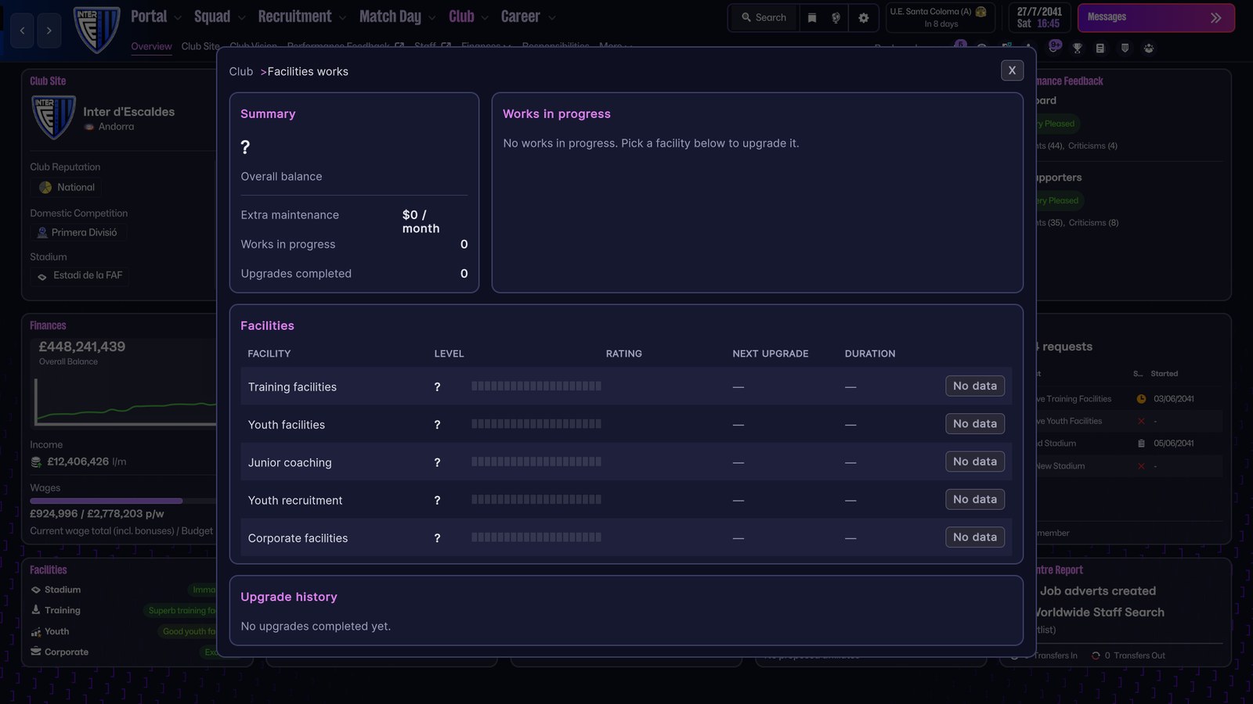Click the Corporate facilities level bar
The width and height of the screenshot is (1253, 704).
[x=536, y=537]
